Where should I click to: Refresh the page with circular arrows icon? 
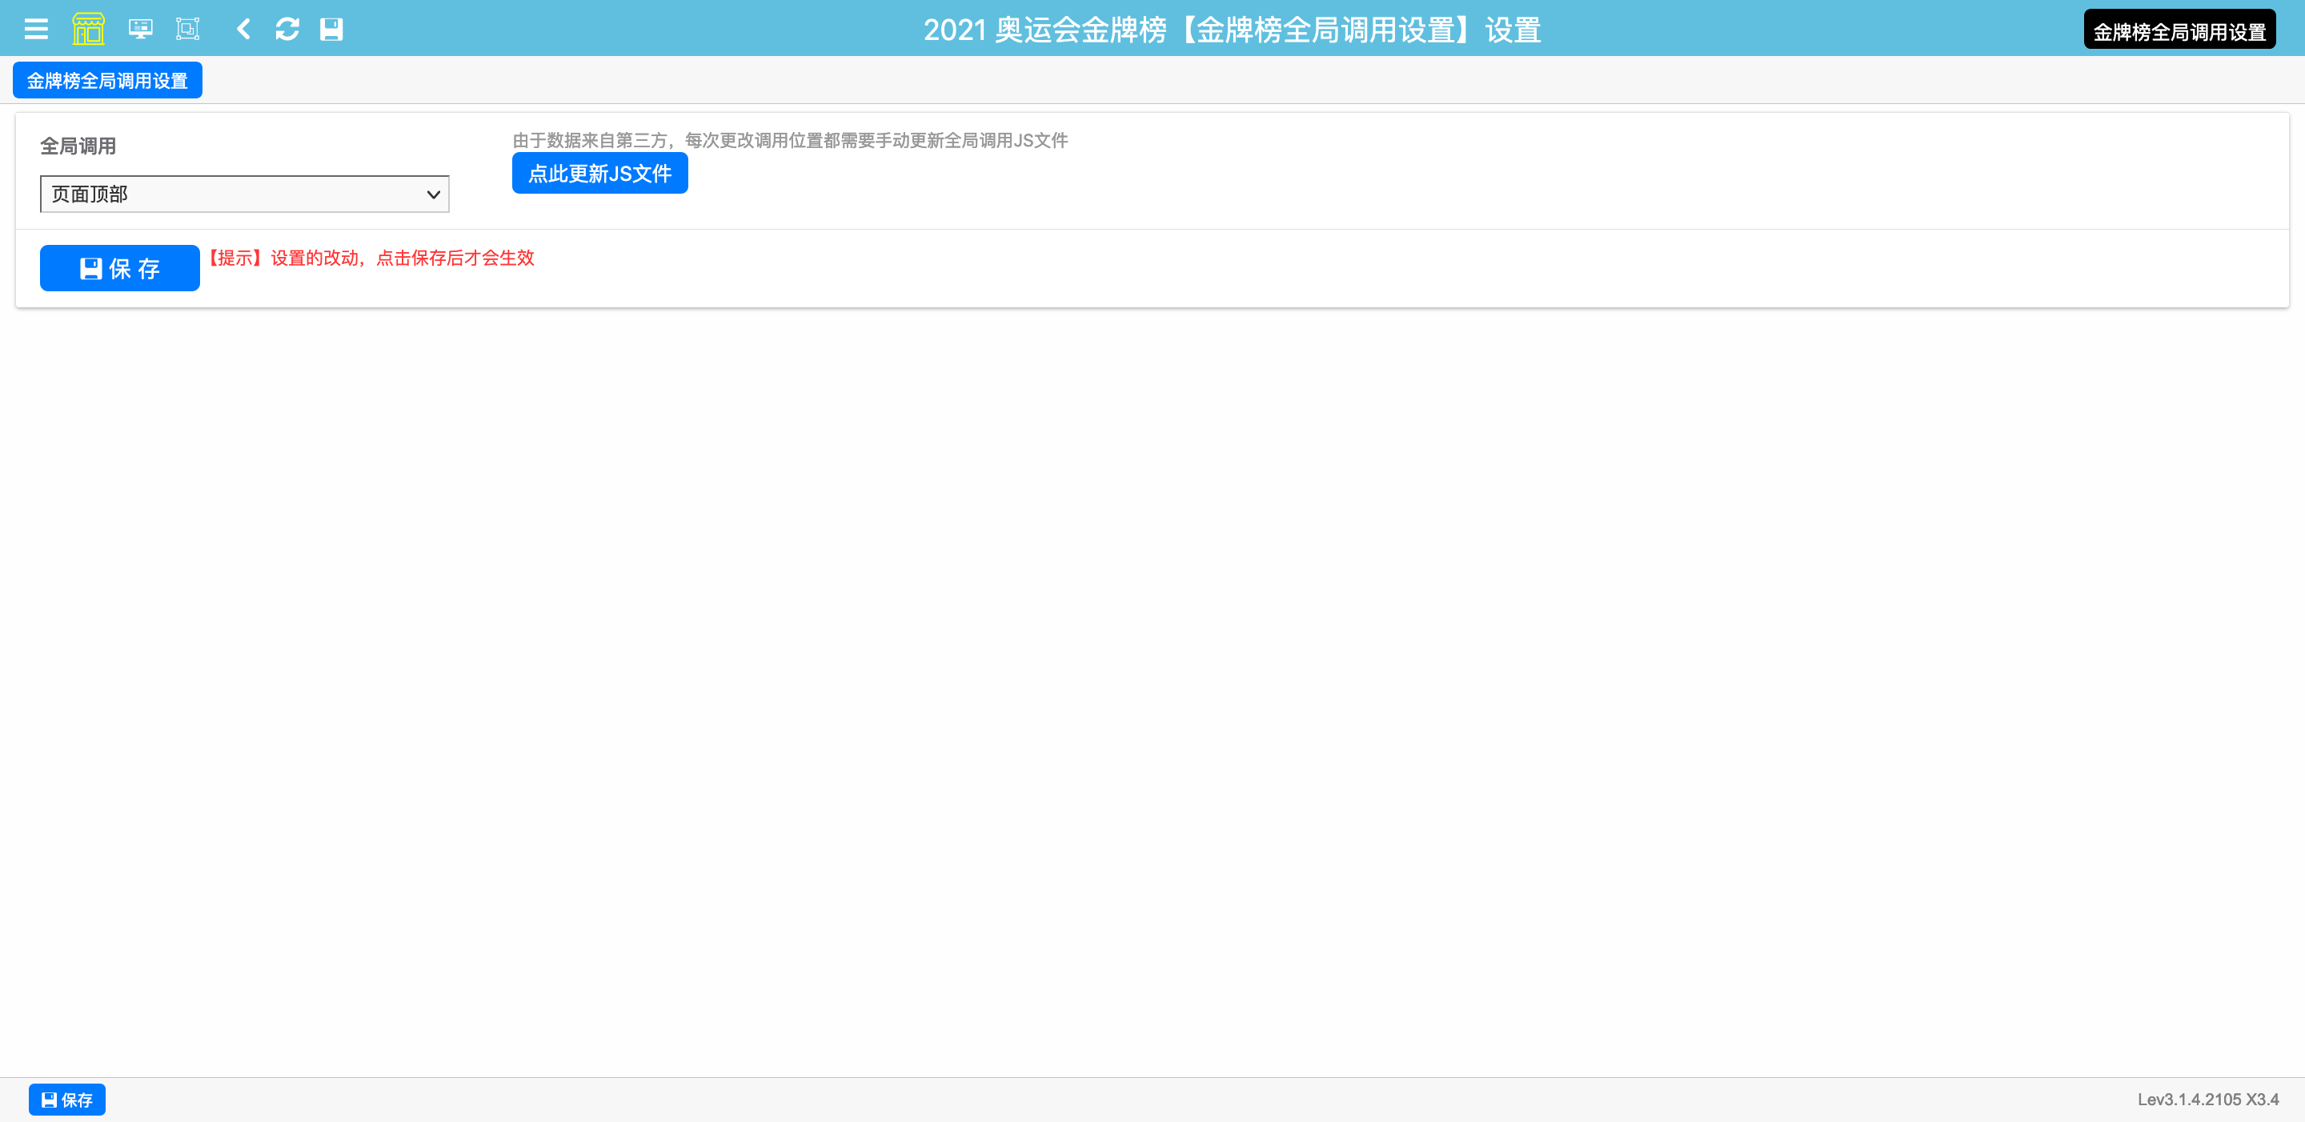[287, 30]
